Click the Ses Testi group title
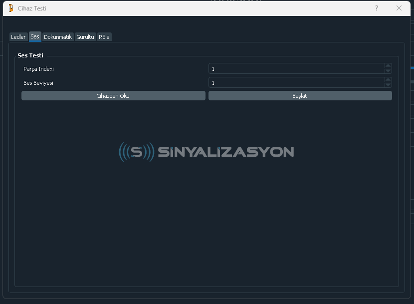The width and height of the screenshot is (414, 304). pos(30,55)
